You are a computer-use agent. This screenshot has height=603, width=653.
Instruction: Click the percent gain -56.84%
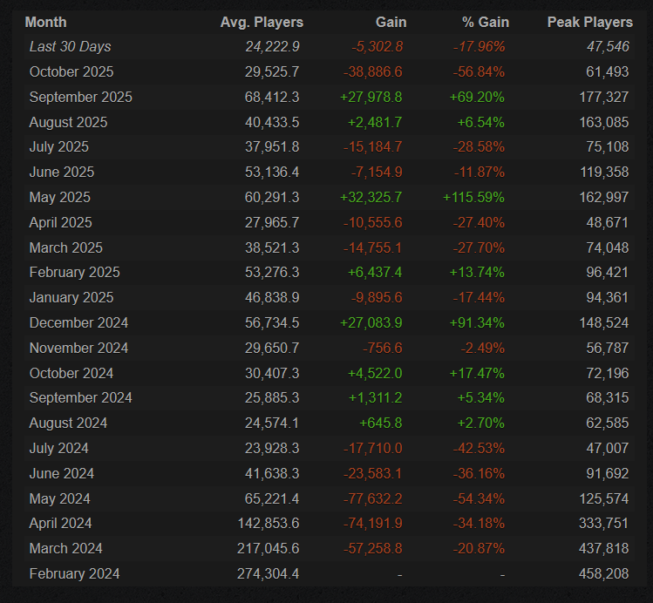pos(479,71)
